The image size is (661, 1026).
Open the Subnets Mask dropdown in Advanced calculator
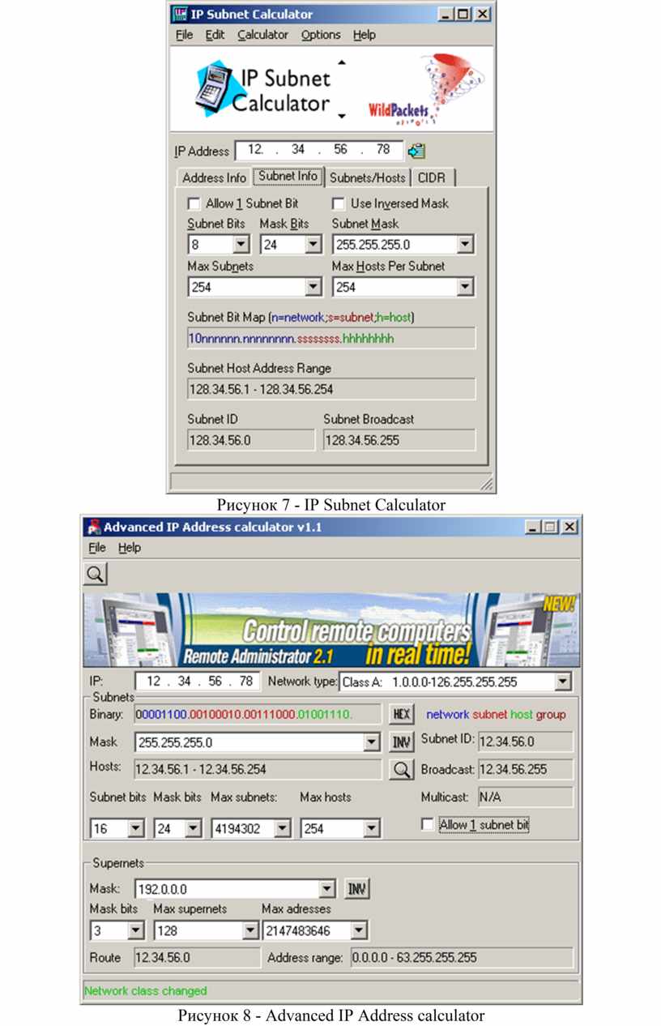pos(372,742)
